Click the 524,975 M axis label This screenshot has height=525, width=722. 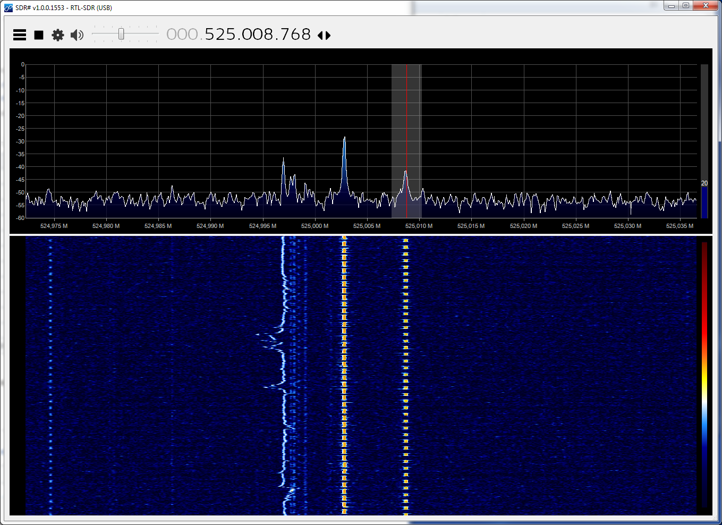pyautogui.click(x=54, y=226)
